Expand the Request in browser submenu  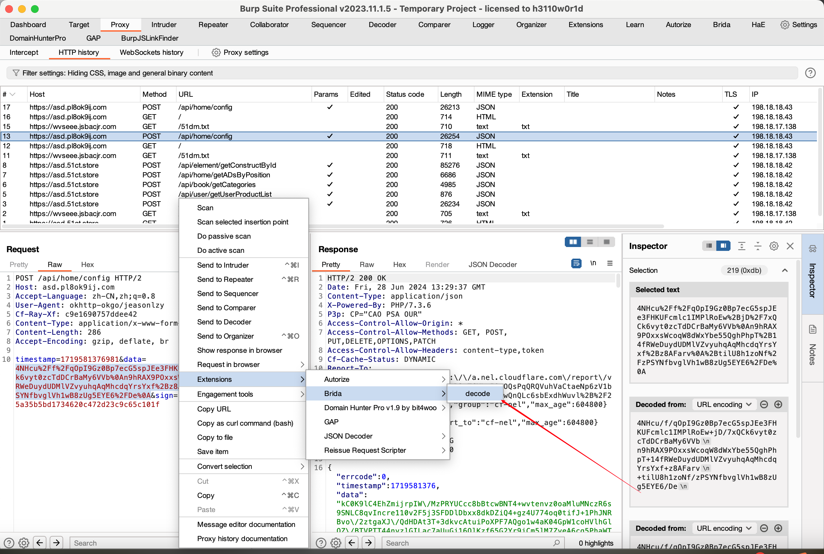(244, 365)
